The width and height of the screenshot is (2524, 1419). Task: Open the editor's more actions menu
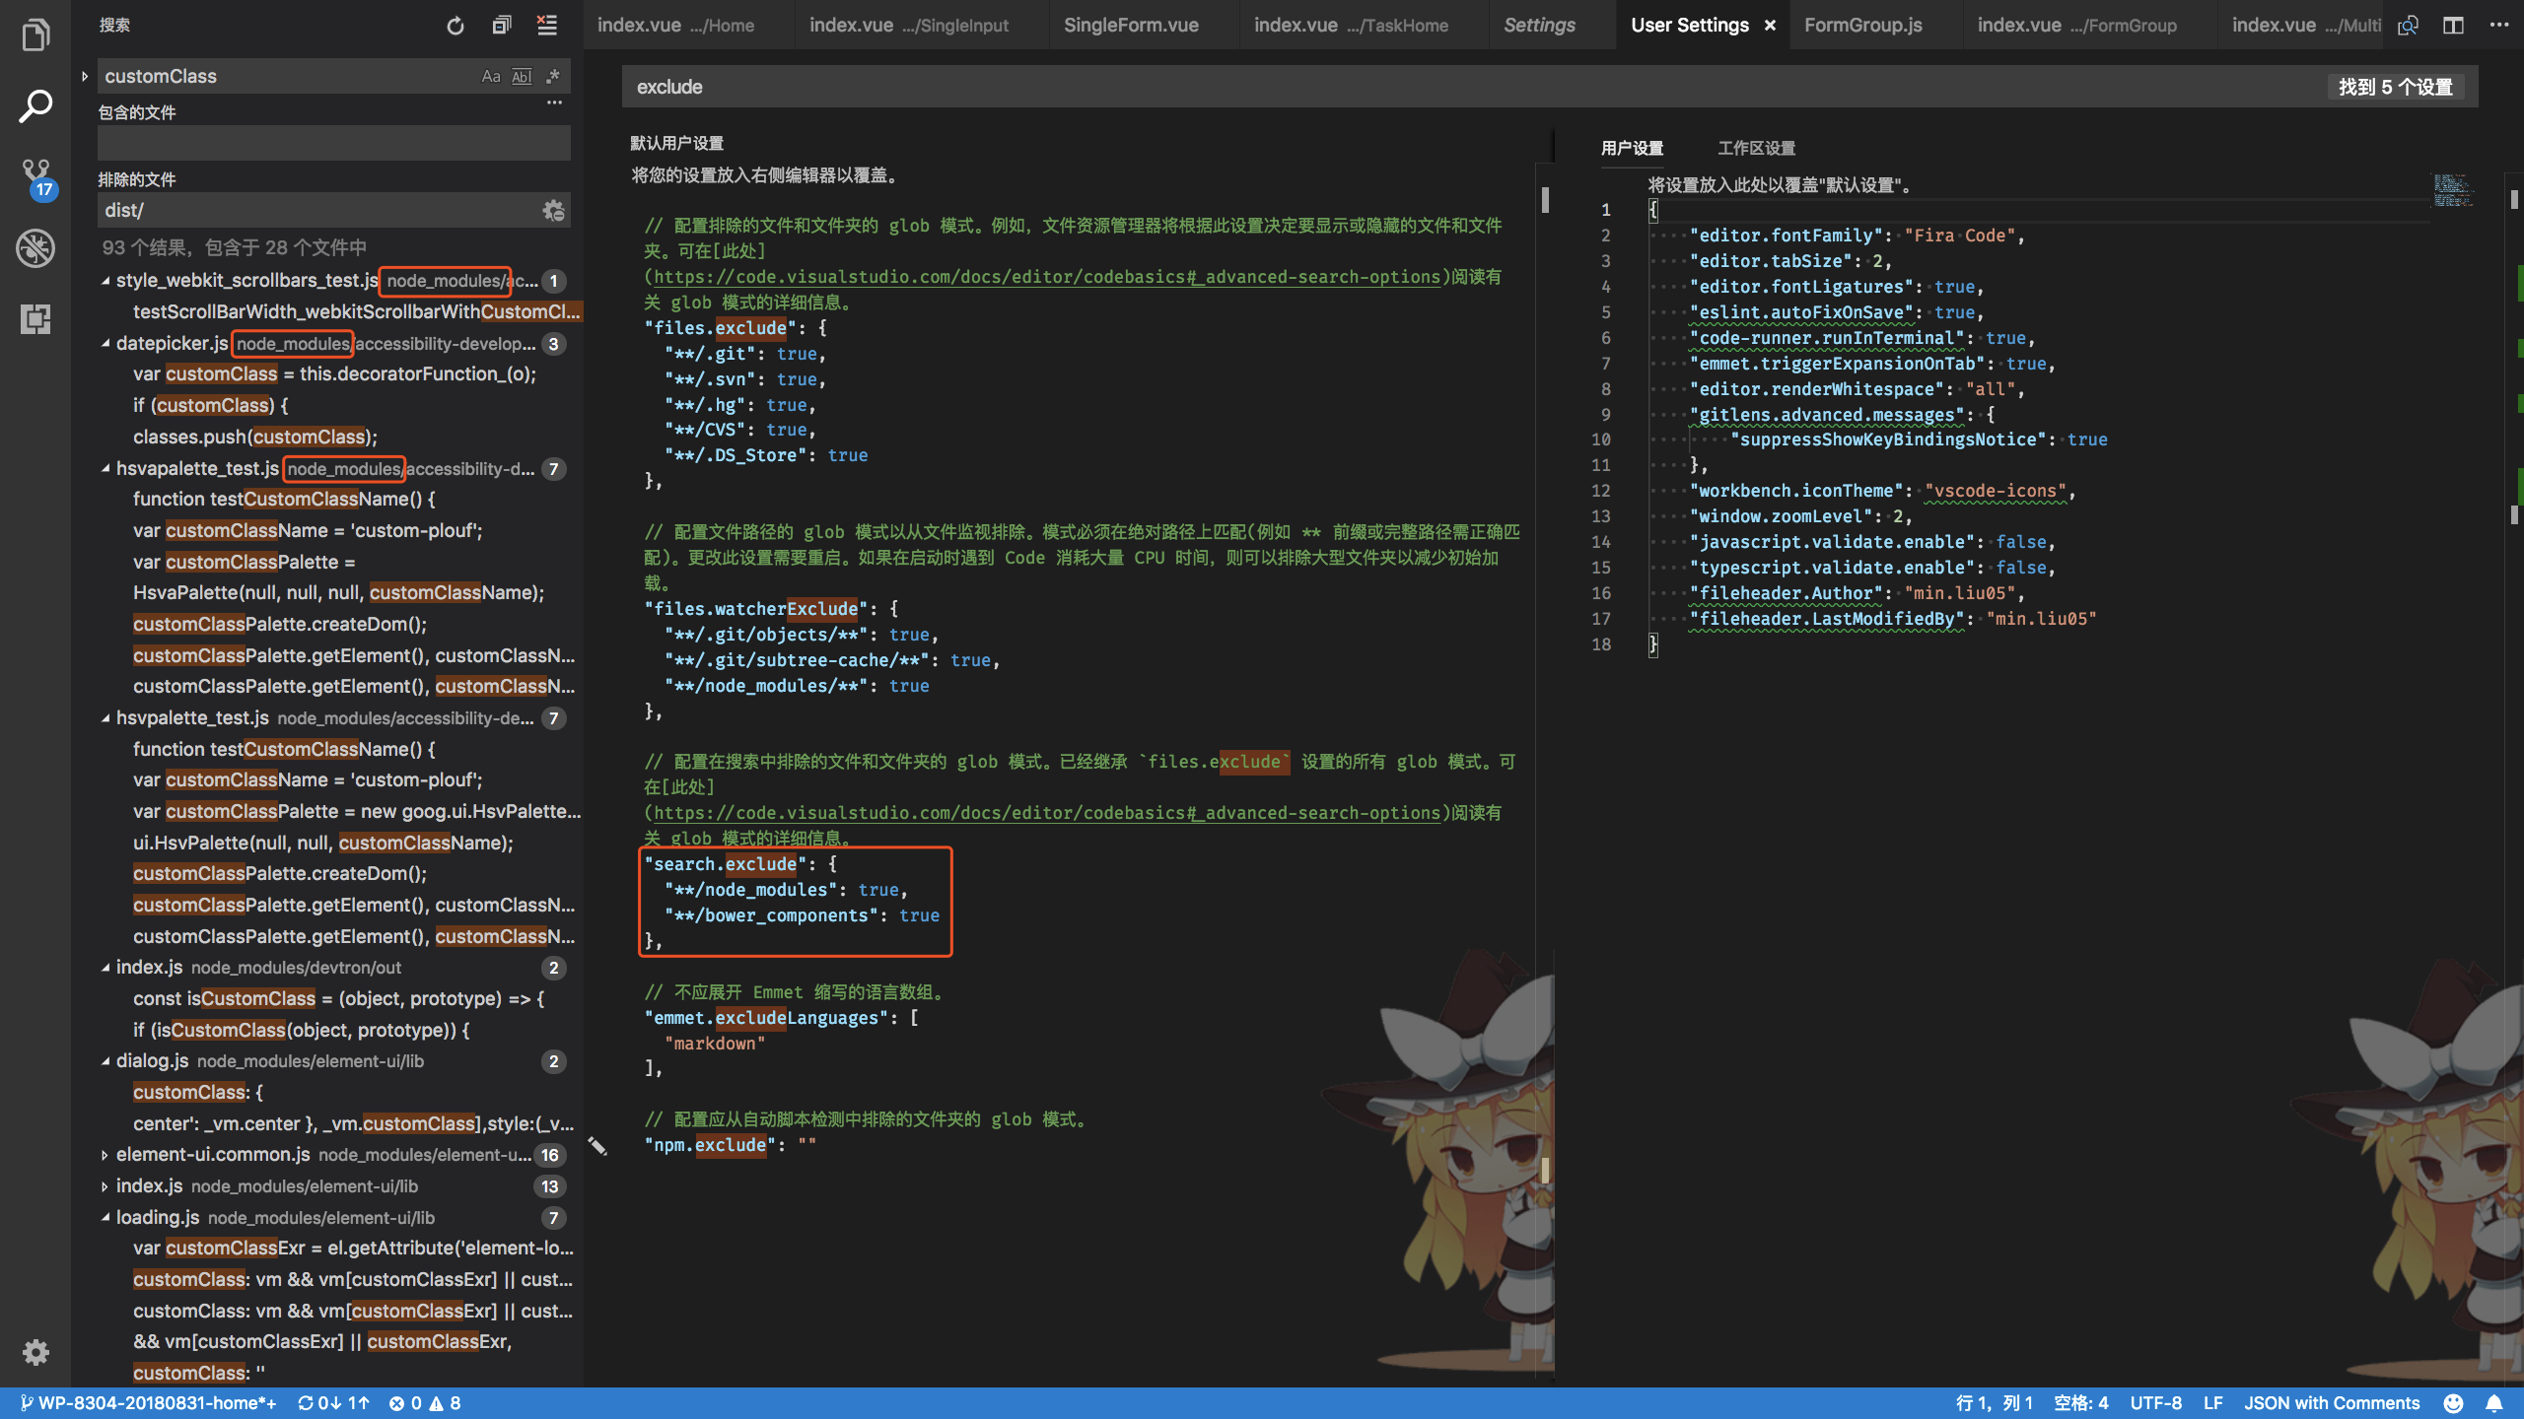[x=2498, y=26]
